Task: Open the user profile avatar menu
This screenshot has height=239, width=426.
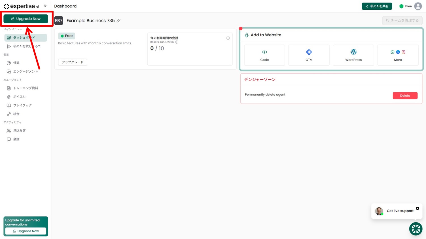Action: [x=418, y=6]
